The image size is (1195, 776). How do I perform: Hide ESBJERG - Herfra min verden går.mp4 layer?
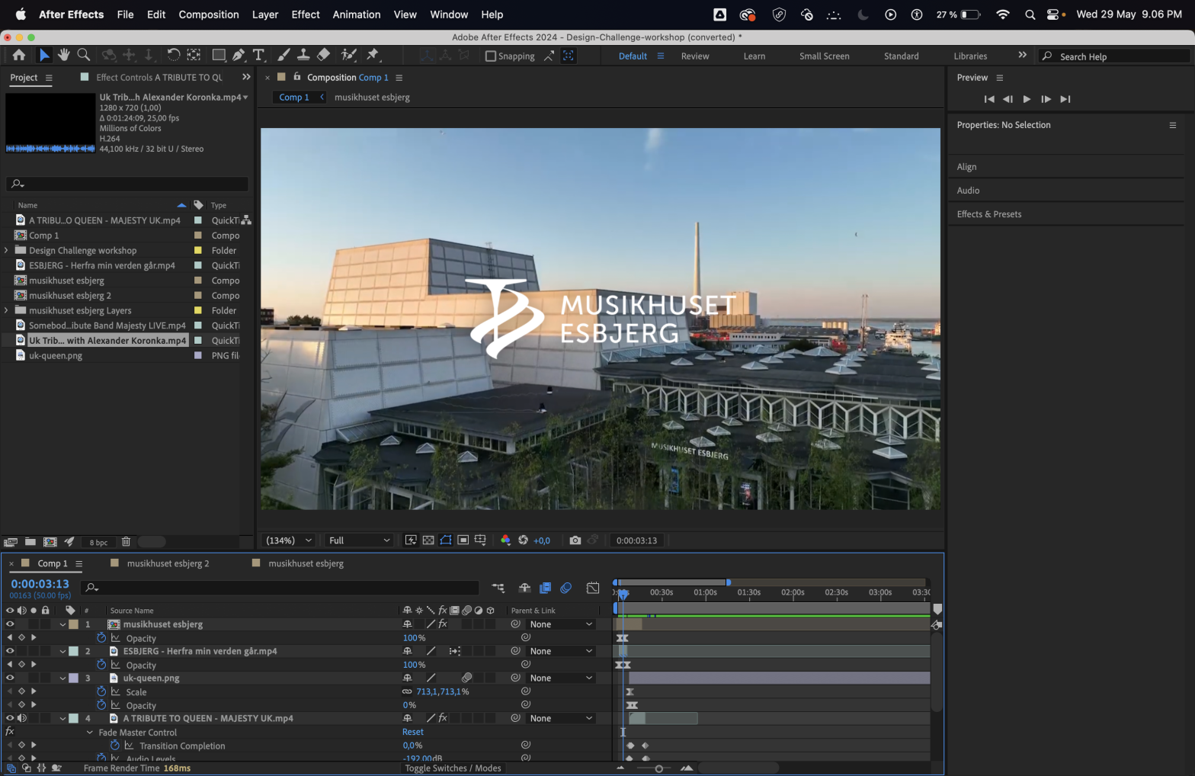[10, 651]
